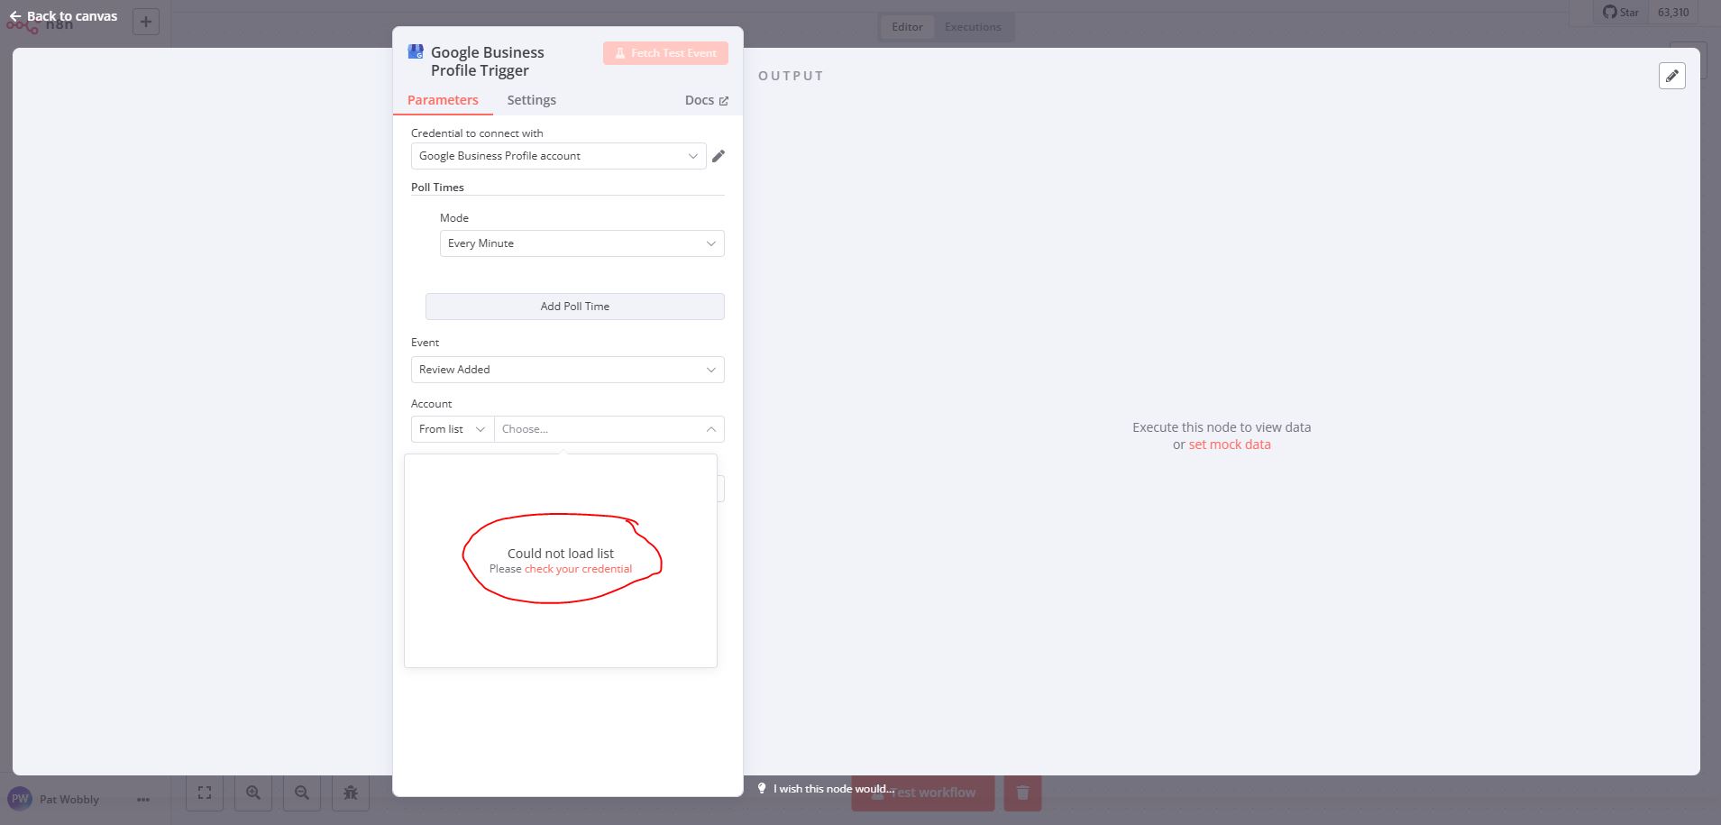
Task: Open I wish this node would feedback
Action: 833,789
